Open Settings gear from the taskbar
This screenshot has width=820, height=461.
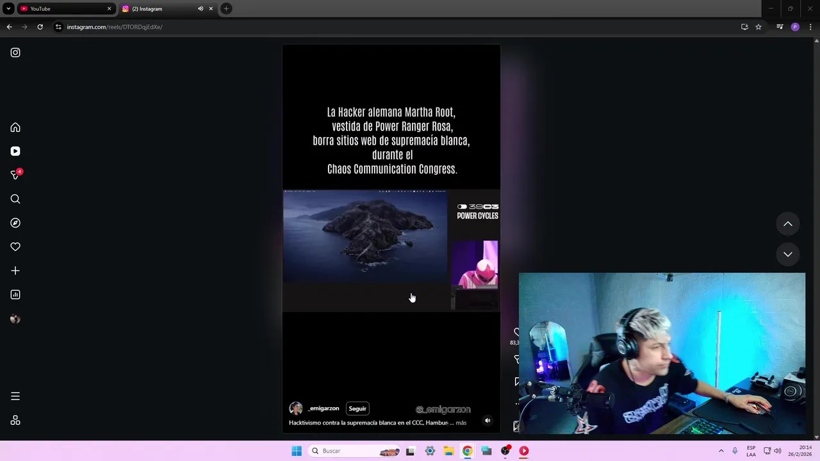430,451
